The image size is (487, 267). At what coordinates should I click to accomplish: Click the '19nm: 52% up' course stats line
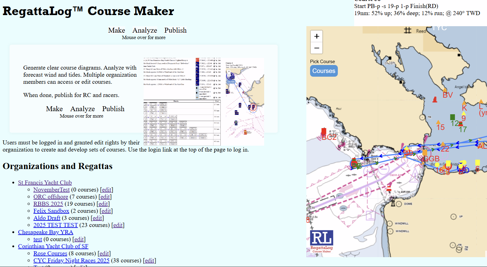click(x=417, y=13)
